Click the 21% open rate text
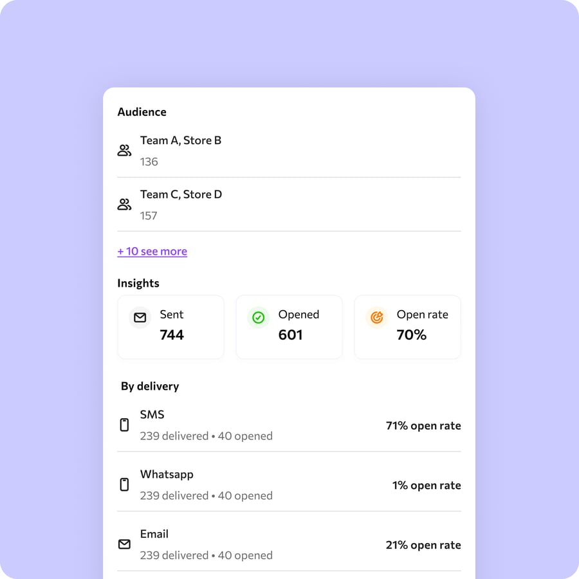Image resolution: width=579 pixels, height=579 pixels. click(x=423, y=545)
